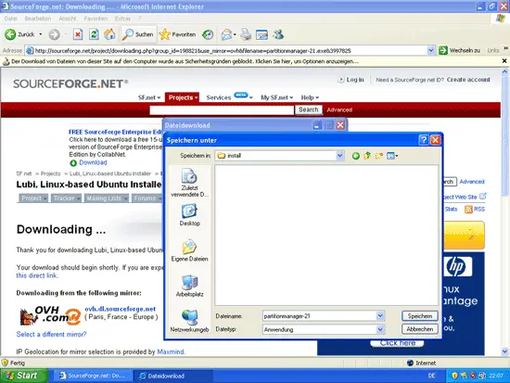Switch to SourceForge.net taskbar item
The image size is (510, 383).
(93, 376)
